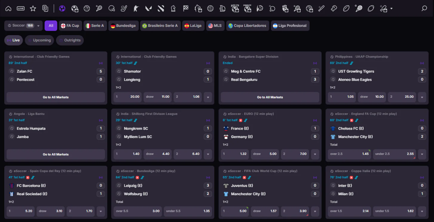Expand more markets for Inter (E) vs Milan (E)
The height and width of the screenshot is (222, 434).
(x=422, y=211)
